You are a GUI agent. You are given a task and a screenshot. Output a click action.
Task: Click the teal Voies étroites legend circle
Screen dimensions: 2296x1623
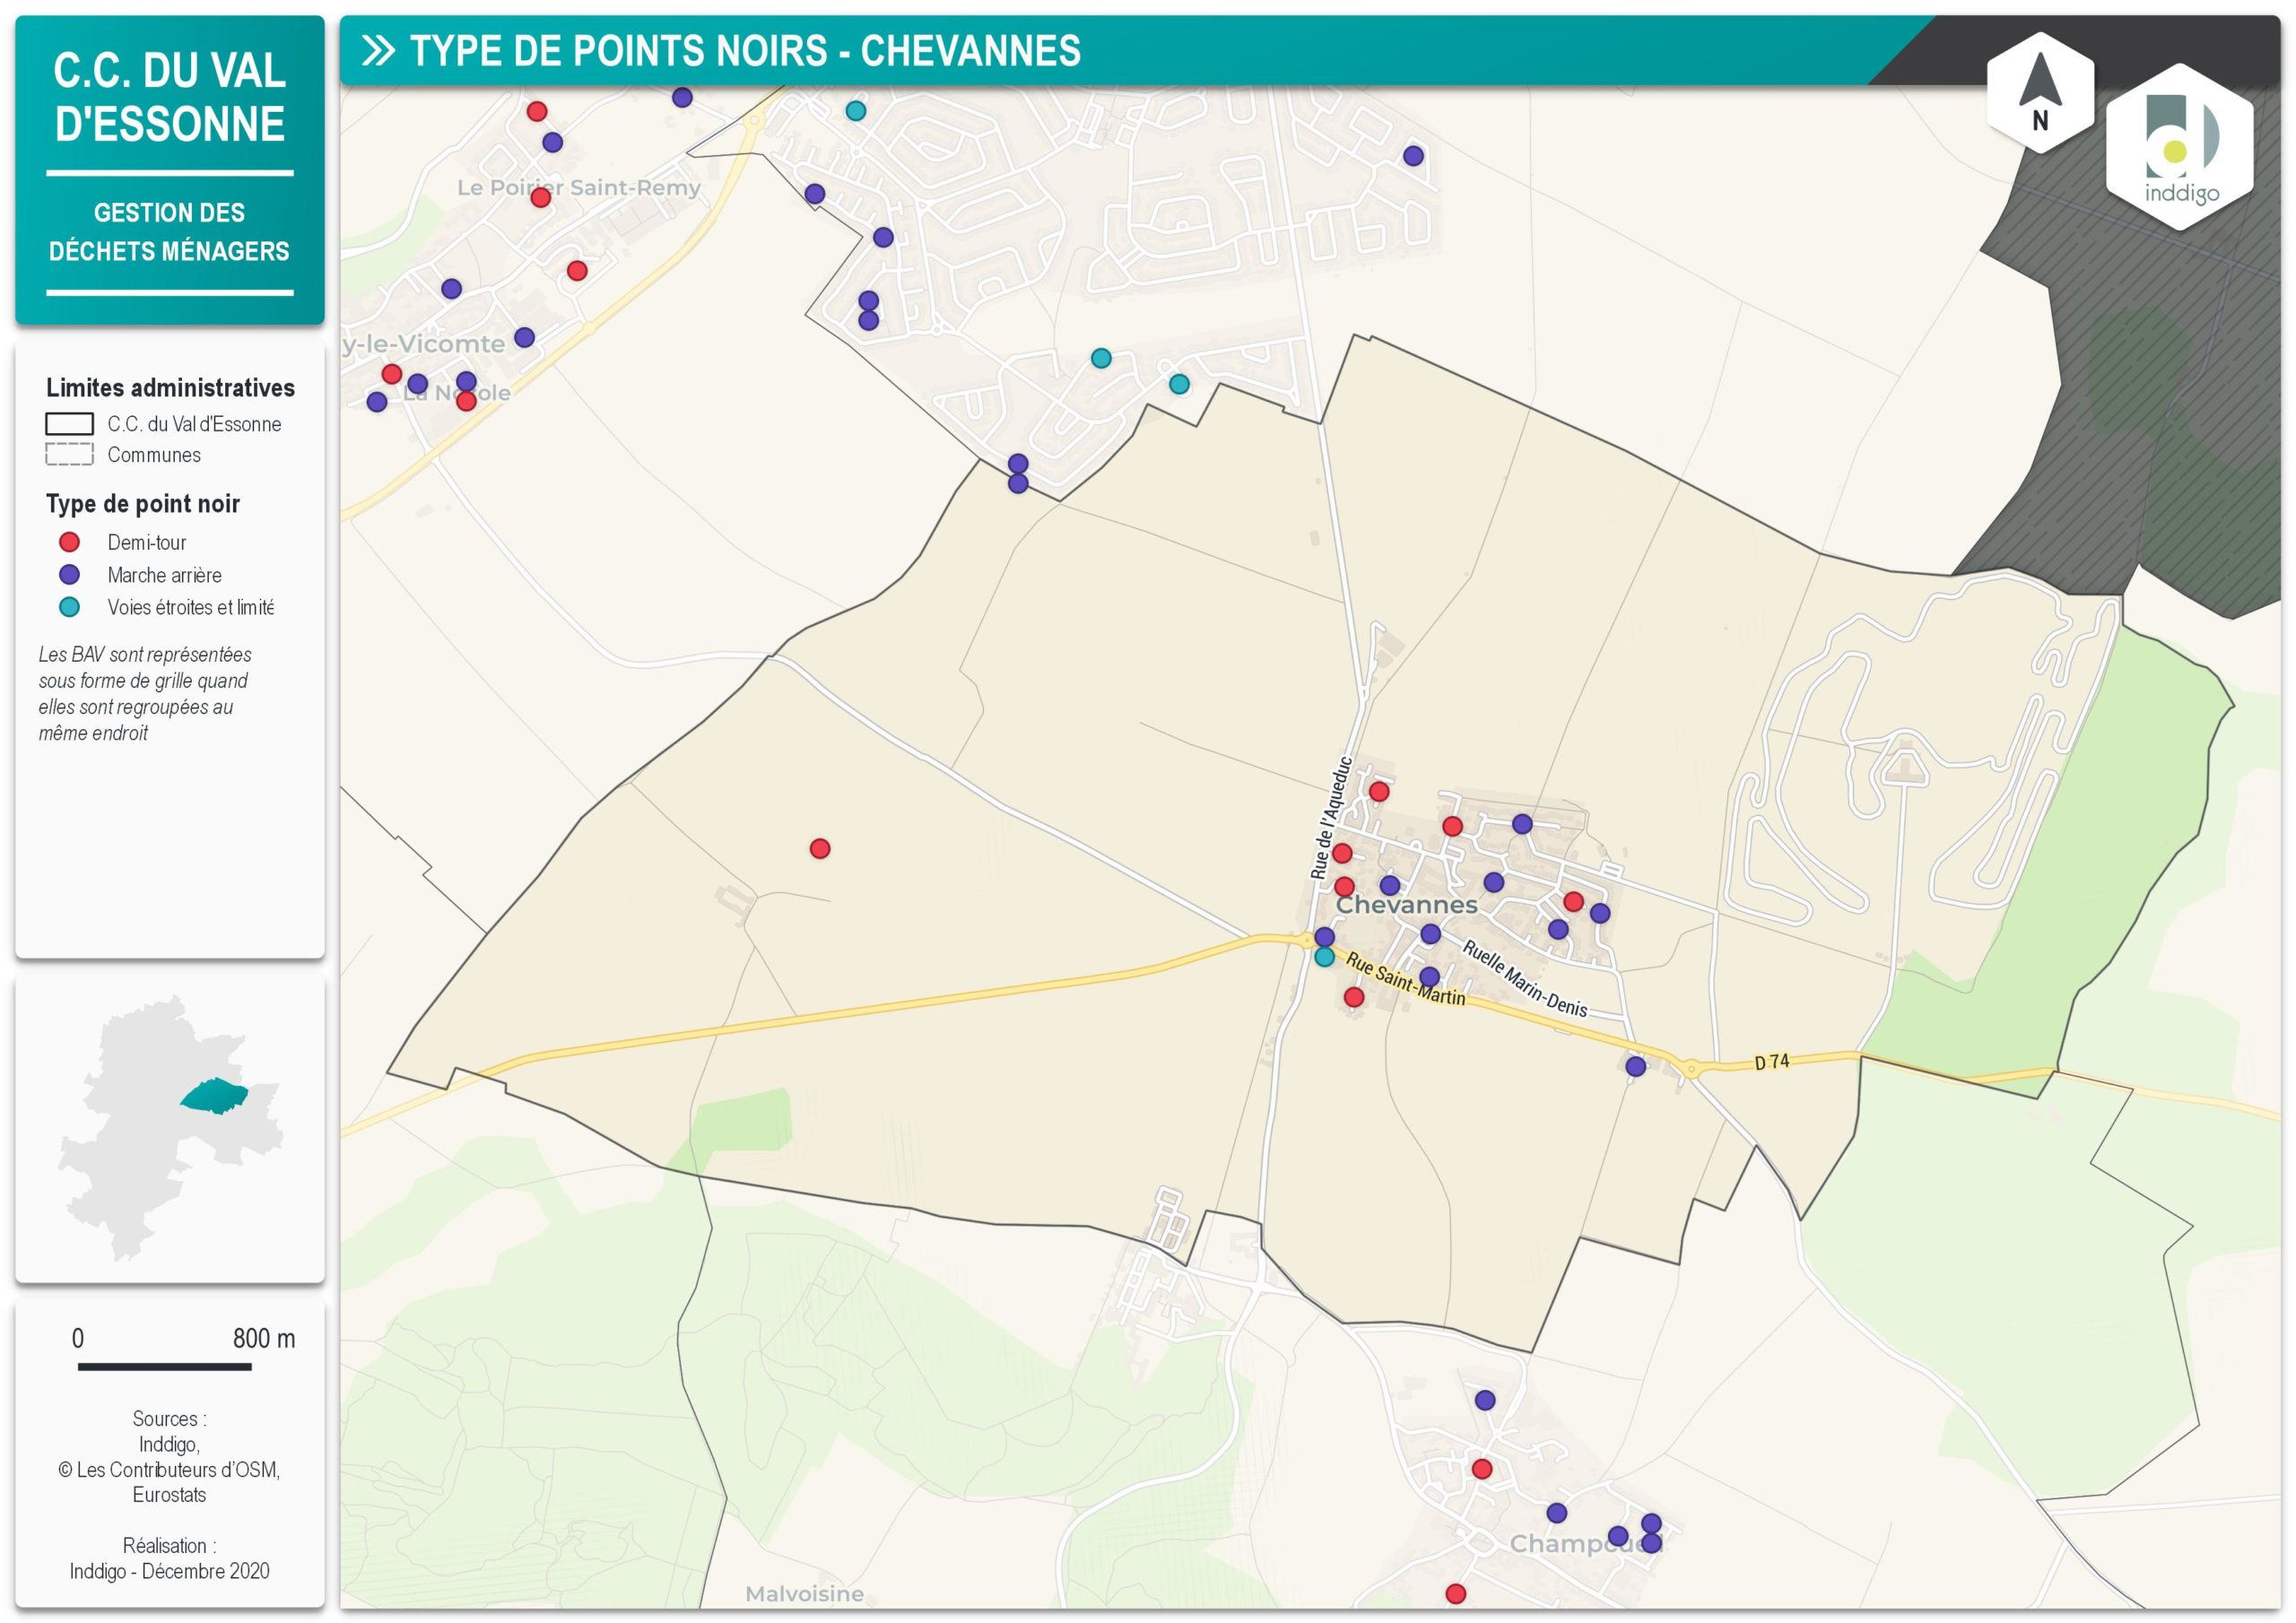point(69,606)
